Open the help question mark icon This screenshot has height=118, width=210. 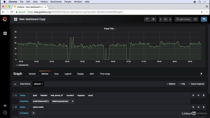pos(5,113)
